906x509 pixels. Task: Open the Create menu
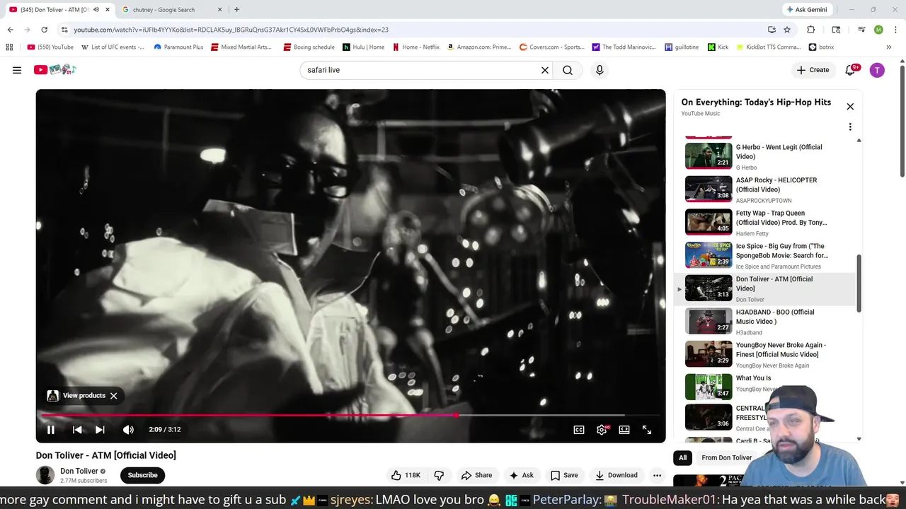coord(813,70)
